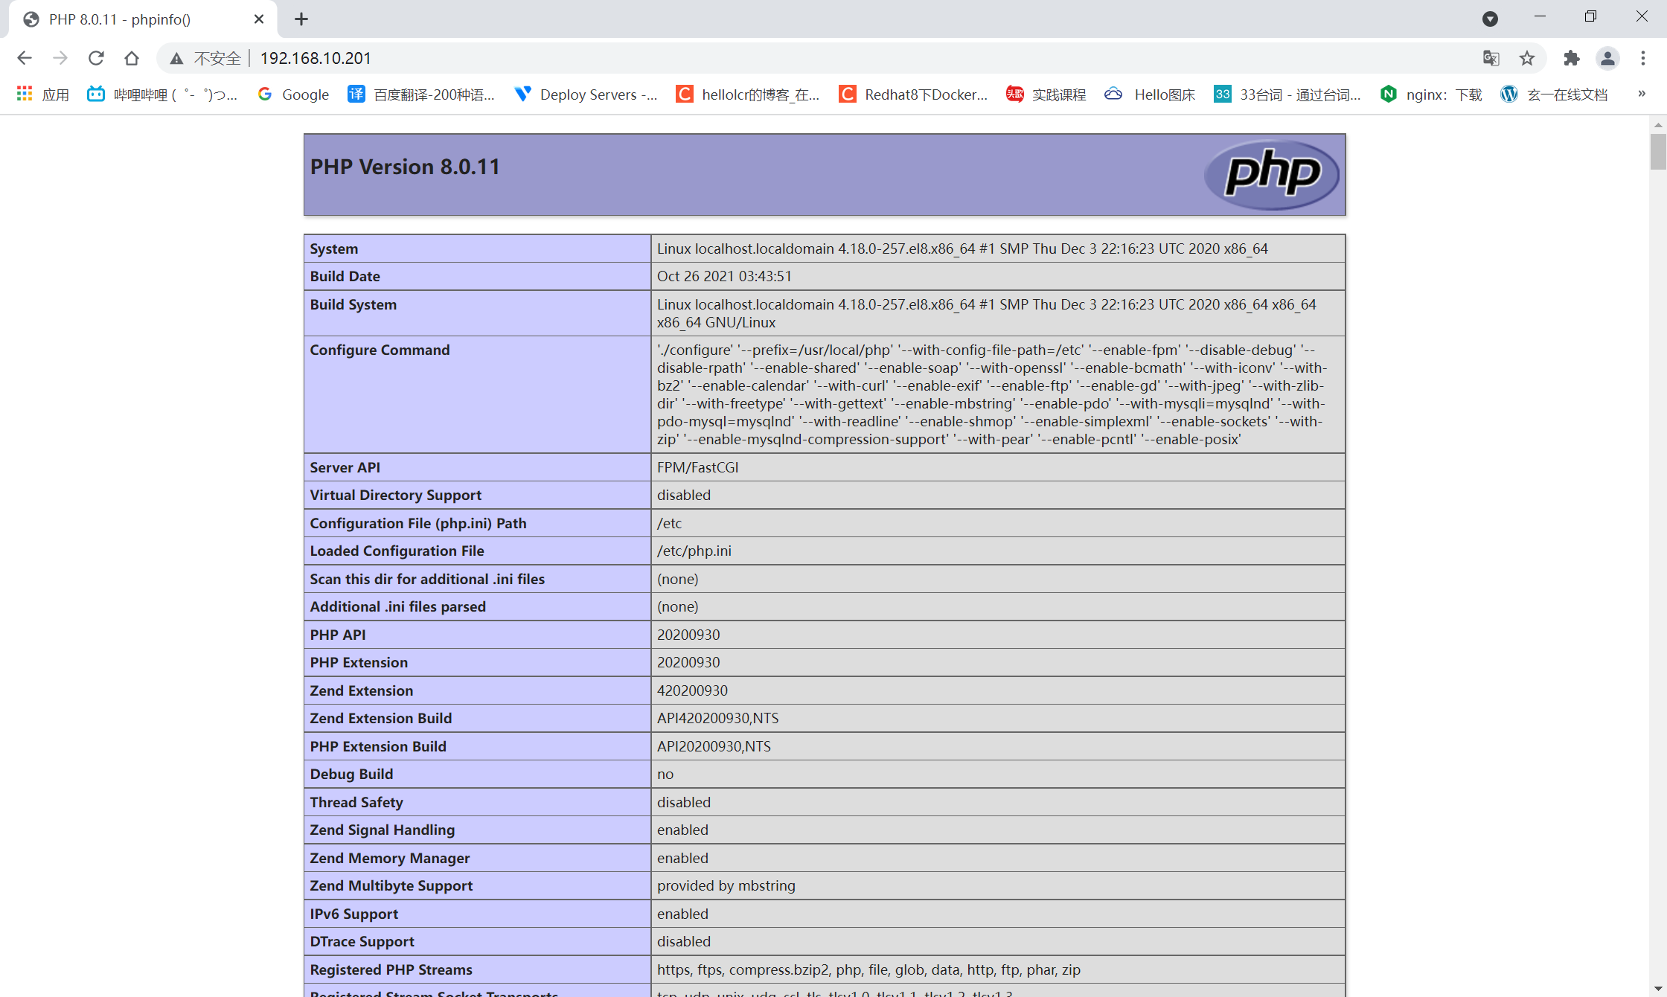The height and width of the screenshot is (997, 1667).
Task: Click the PHP logo image
Action: click(x=1271, y=174)
